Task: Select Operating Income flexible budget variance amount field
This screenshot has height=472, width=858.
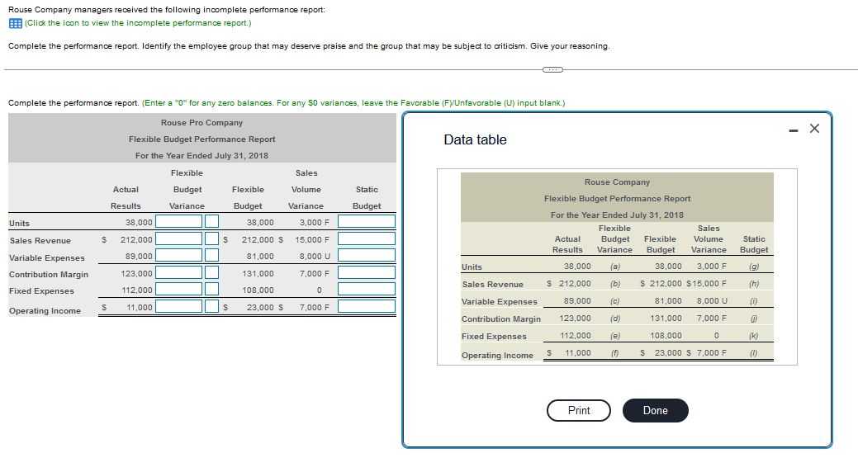Action: pos(179,306)
